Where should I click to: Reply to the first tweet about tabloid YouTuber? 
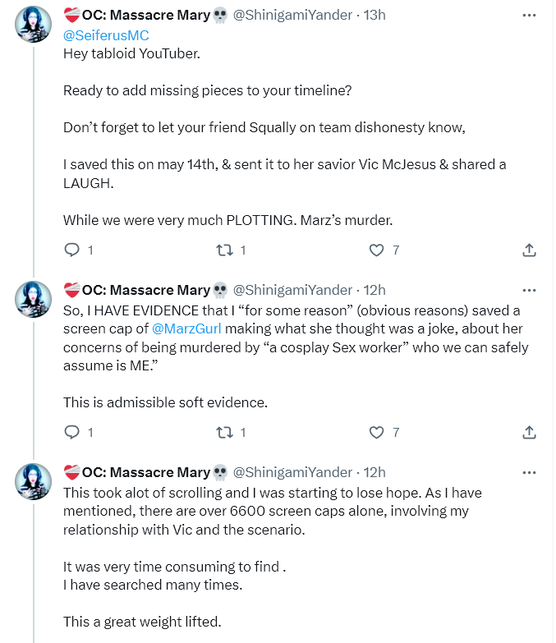pos(72,250)
